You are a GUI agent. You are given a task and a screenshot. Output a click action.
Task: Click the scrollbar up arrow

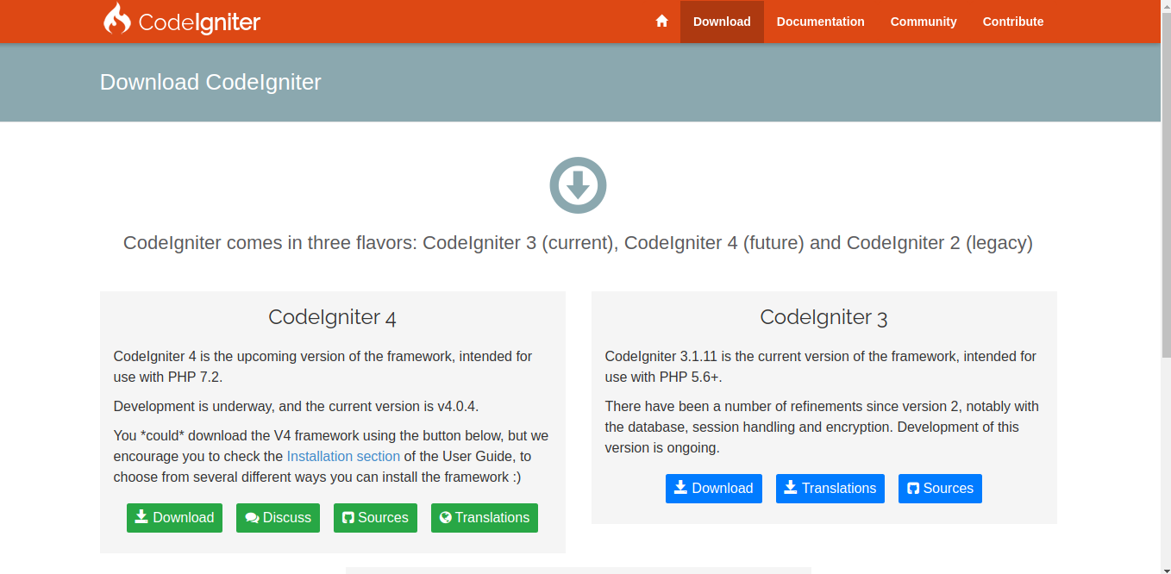1166,5
